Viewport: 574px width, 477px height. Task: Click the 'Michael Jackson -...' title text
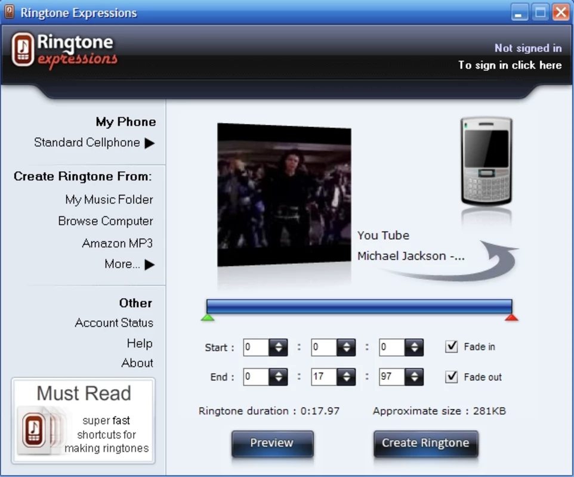point(411,256)
